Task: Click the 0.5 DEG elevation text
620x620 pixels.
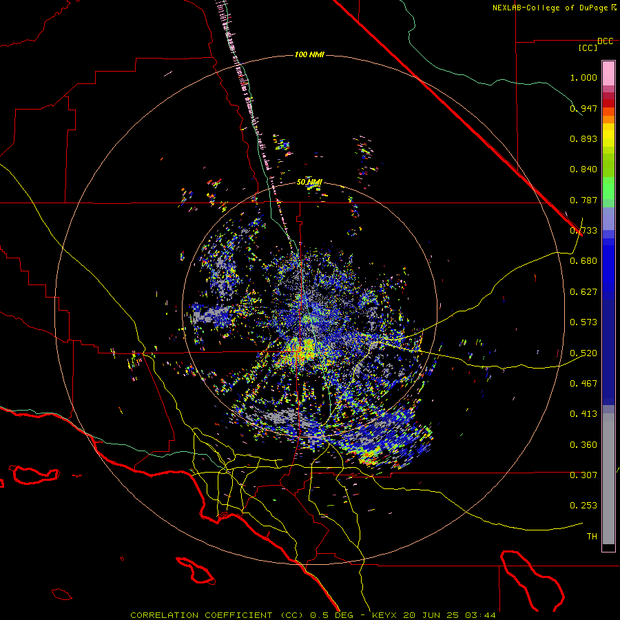Action: pos(331,615)
